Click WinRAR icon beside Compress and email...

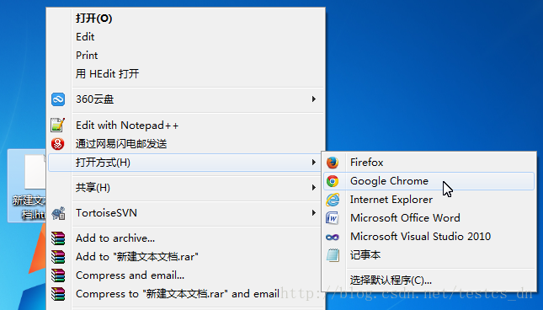tap(58, 275)
